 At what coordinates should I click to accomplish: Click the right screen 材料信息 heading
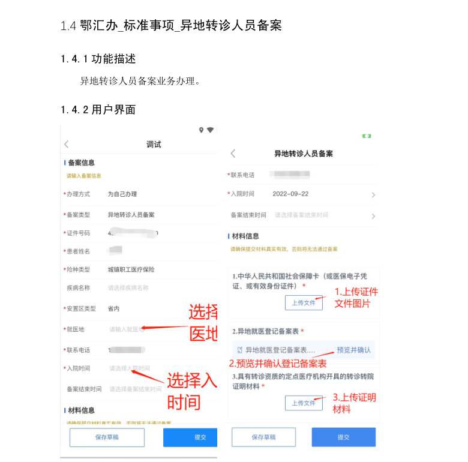coord(245,236)
